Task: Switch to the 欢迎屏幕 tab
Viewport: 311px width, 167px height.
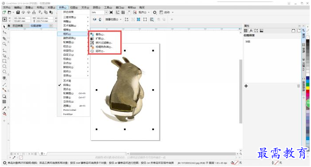Action: pyautogui.click(x=18, y=26)
